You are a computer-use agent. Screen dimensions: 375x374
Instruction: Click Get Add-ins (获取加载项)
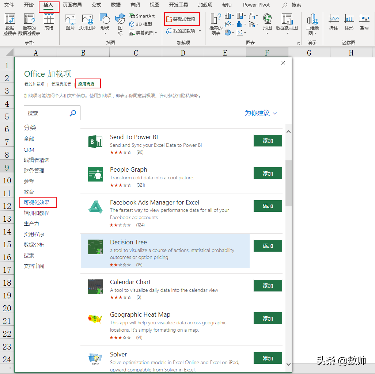point(181,19)
